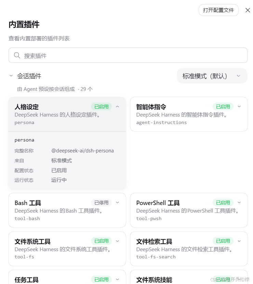
Task: Select the 文件系统工具 plugin title
Action: (x=32, y=241)
